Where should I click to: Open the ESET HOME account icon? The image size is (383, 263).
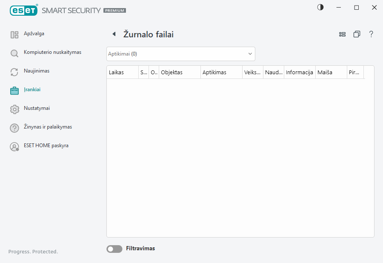pos(14,146)
